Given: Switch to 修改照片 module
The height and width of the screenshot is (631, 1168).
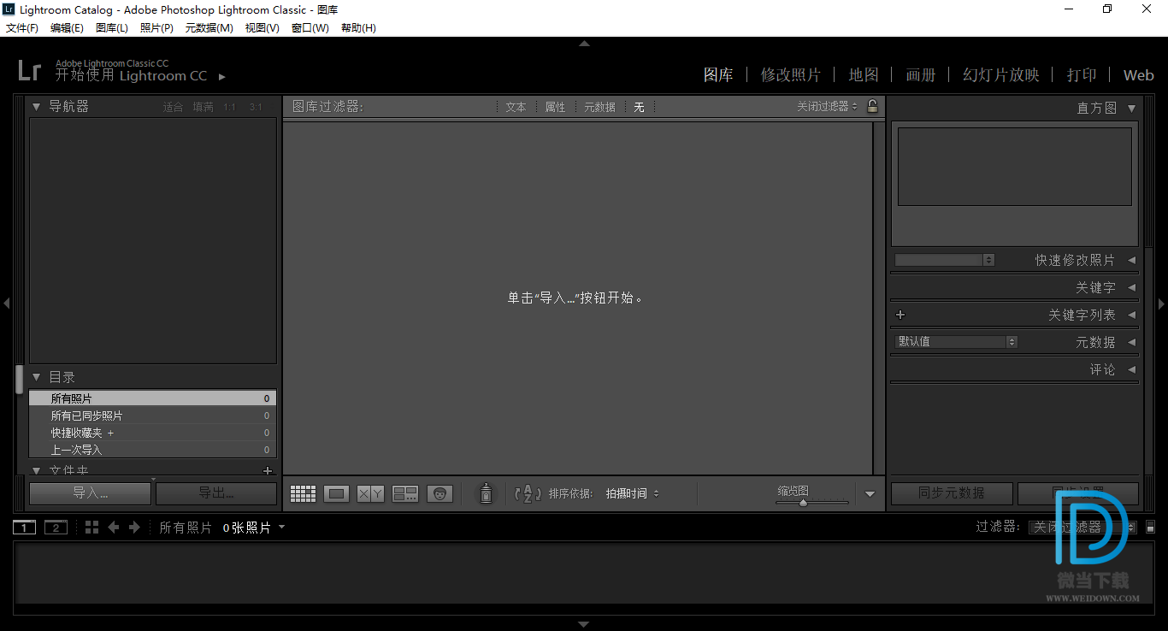Looking at the screenshot, I should pyautogui.click(x=791, y=75).
